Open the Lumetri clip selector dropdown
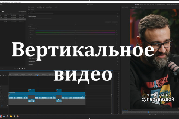This screenshot has height=119, width=179. point(42,14)
